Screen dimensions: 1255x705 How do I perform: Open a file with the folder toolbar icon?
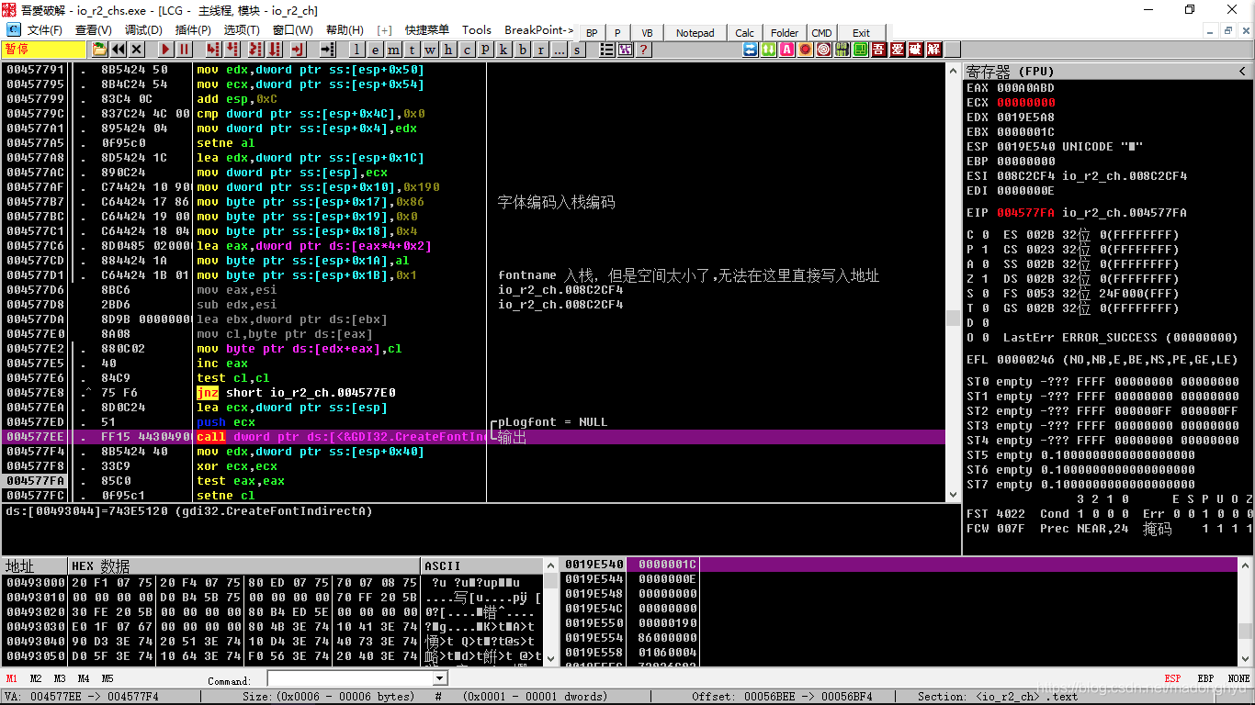point(99,49)
